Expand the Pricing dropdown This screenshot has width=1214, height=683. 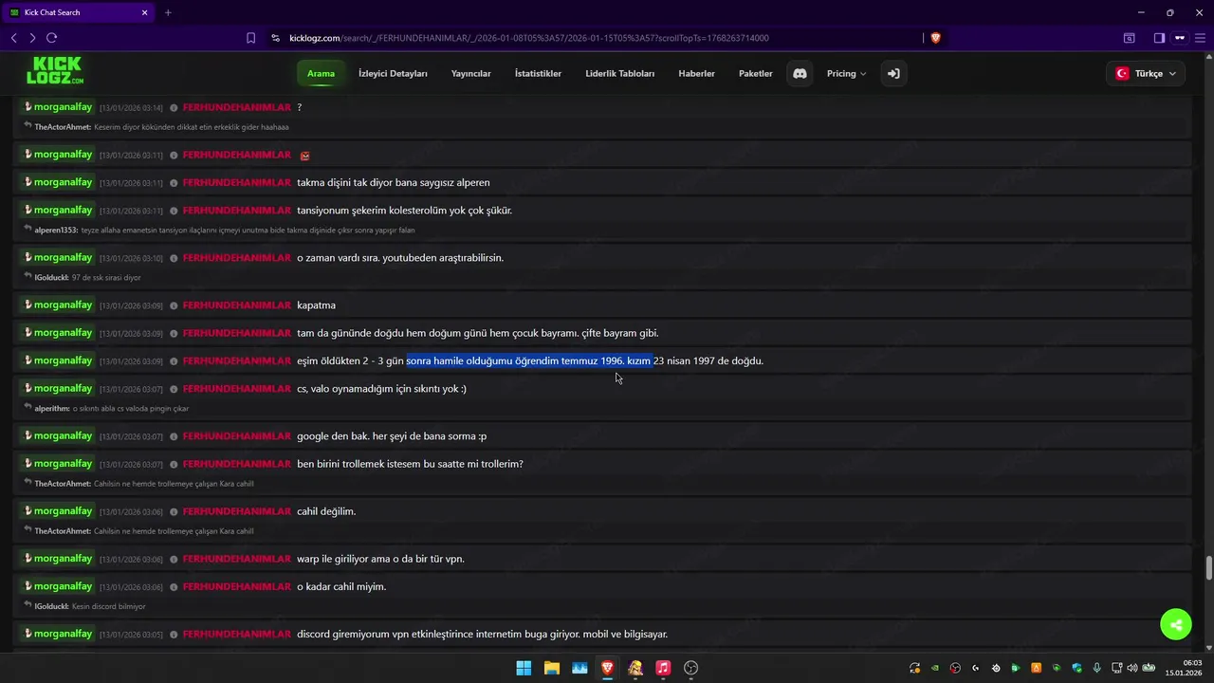(846, 73)
